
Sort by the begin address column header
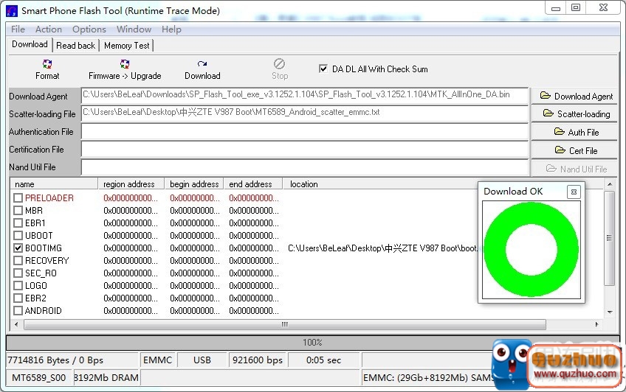tap(193, 184)
